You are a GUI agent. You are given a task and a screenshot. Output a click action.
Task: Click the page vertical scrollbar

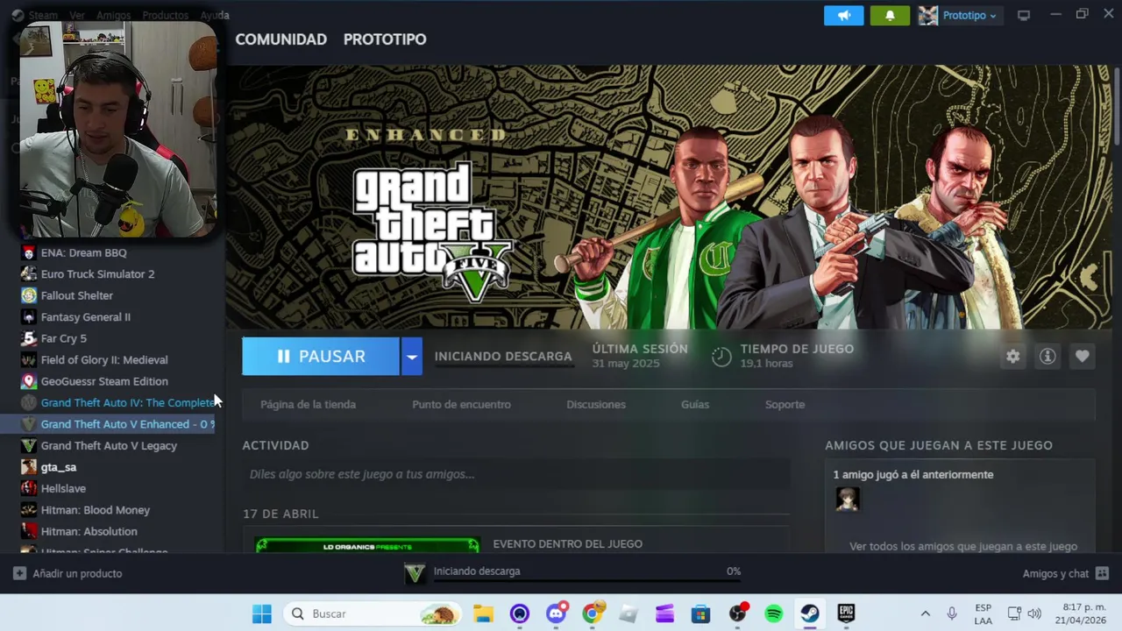[1117, 105]
